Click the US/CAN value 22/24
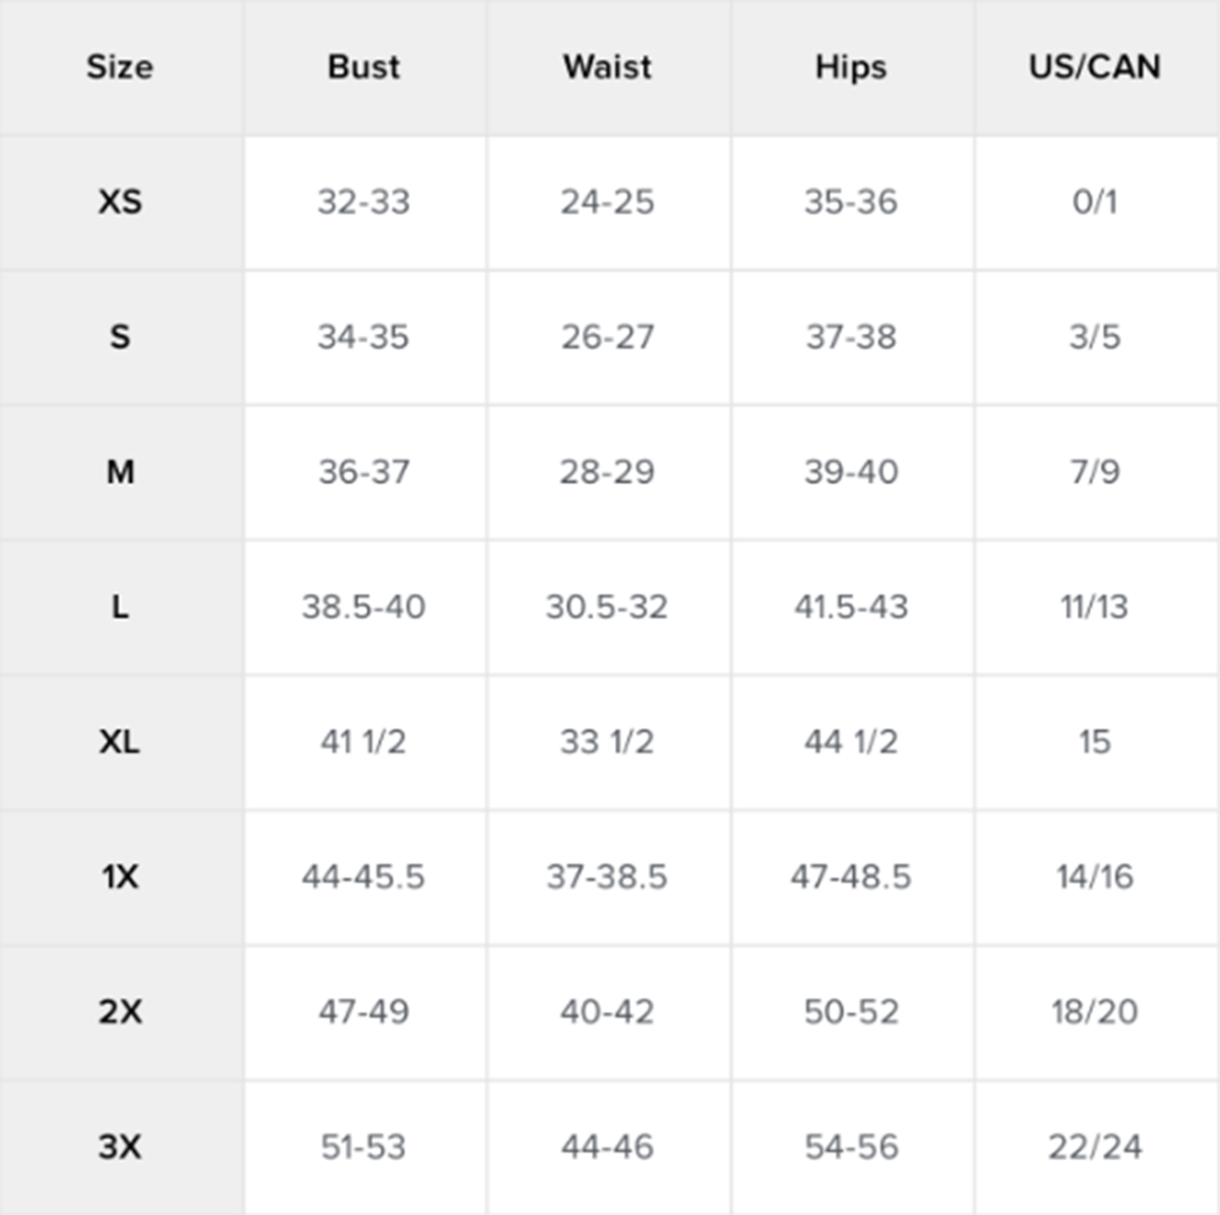1220x1215 pixels. point(1095,1146)
